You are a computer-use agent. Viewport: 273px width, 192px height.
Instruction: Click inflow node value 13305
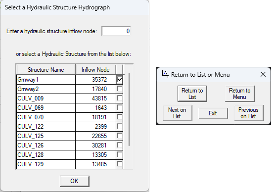pos(95,155)
